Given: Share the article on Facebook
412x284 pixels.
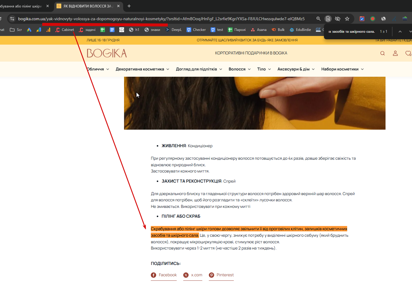Looking at the screenshot, I should (x=164, y=275).
